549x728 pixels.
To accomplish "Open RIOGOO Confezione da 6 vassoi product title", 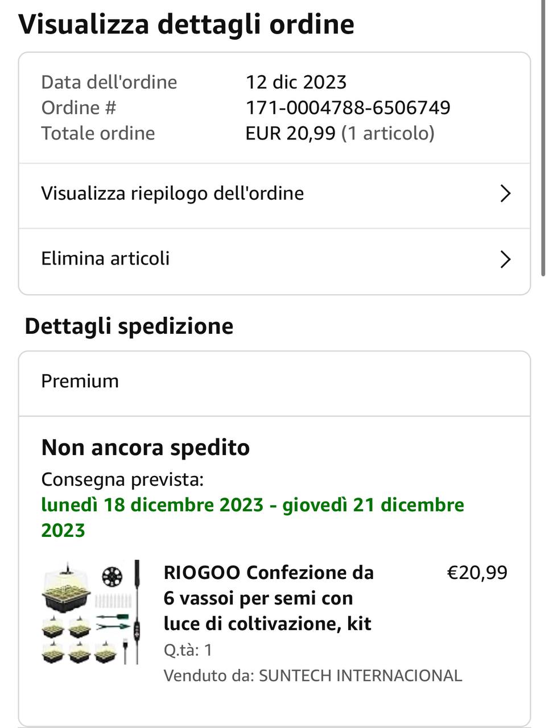I will point(269,598).
